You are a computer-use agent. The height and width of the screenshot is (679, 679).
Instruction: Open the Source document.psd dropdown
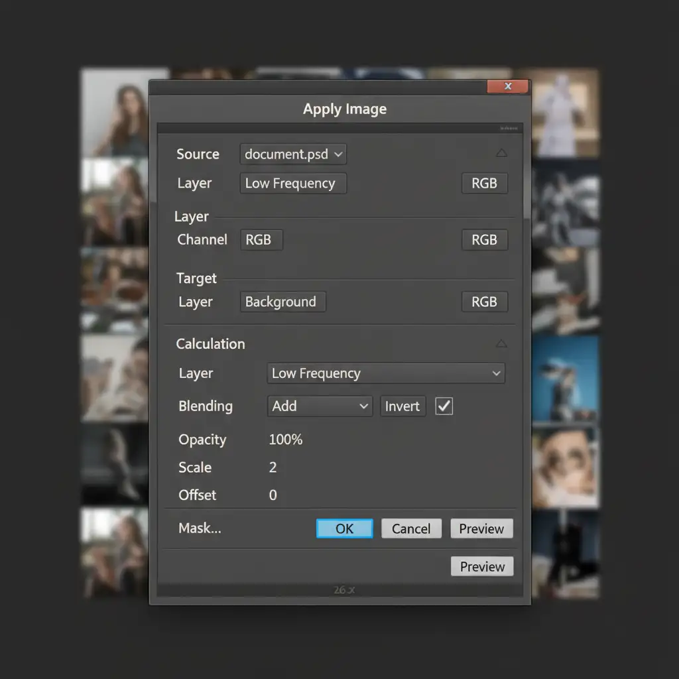tap(293, 154)
